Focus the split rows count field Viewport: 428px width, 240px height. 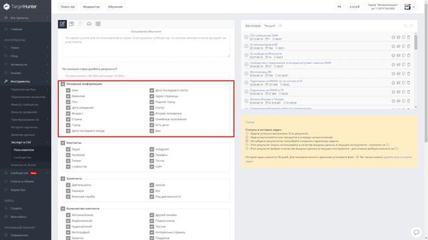click(x=146, y=75)
